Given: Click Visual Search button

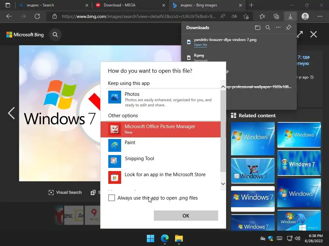Looking at the screenshot, I should tap(65, 193).
